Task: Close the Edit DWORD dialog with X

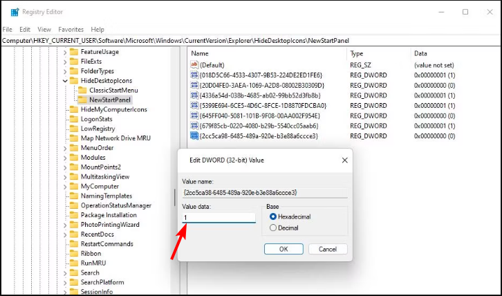Action: point(344,160)
